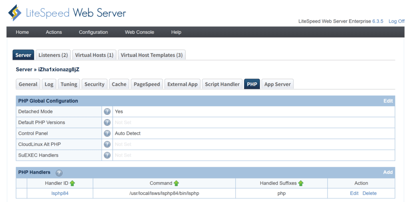Sort by Handled Suffixes green arrow
409x202 pixels.
point(301,183)
